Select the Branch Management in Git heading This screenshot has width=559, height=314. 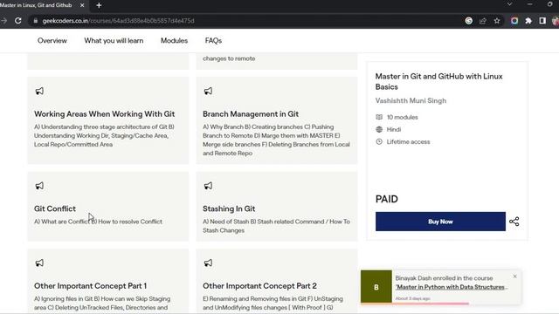point(251,114)
